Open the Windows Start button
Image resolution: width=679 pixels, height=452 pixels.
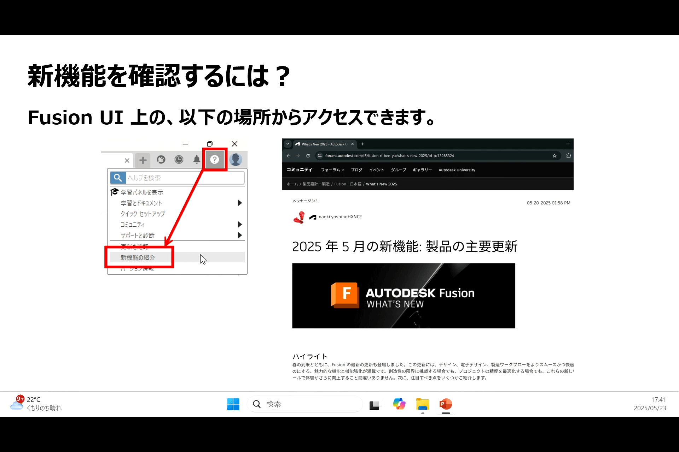pos(233,404)
